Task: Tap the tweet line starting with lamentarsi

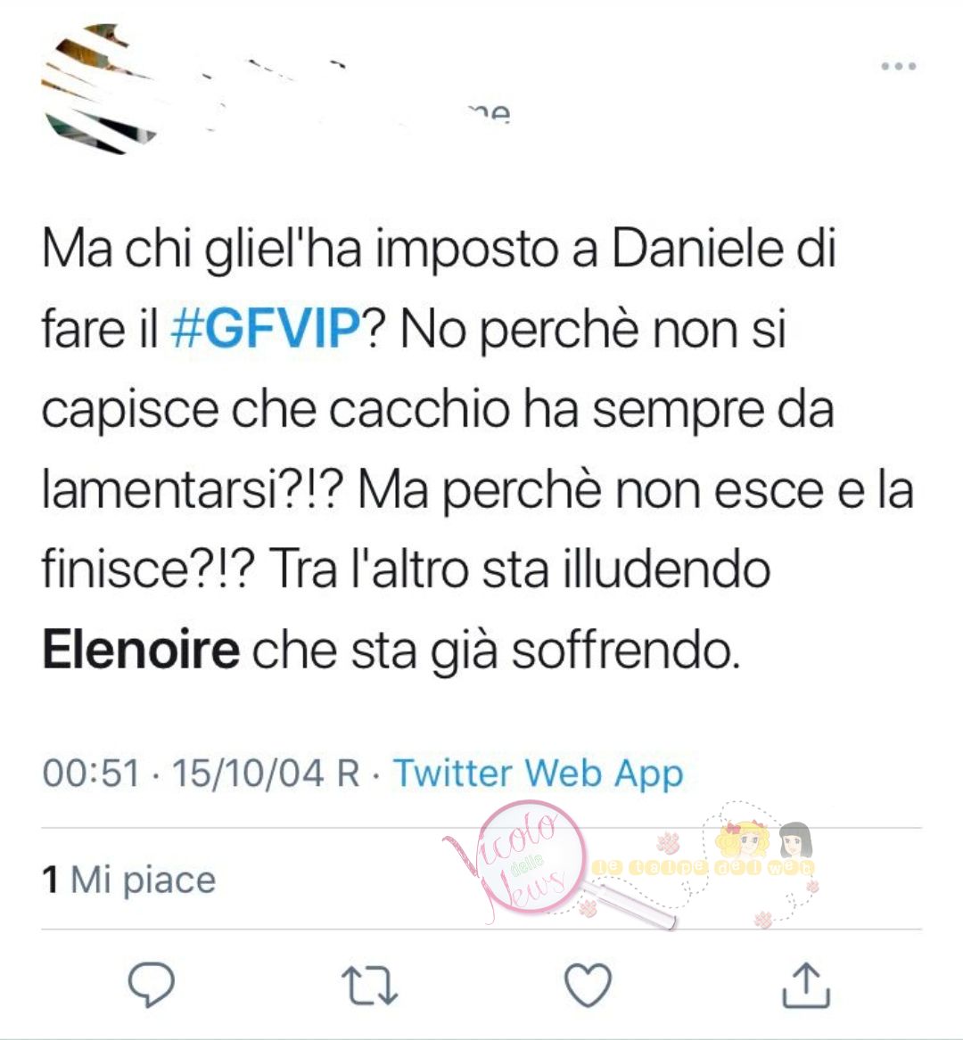Action: pyautogui.click(x=478, y=491)
